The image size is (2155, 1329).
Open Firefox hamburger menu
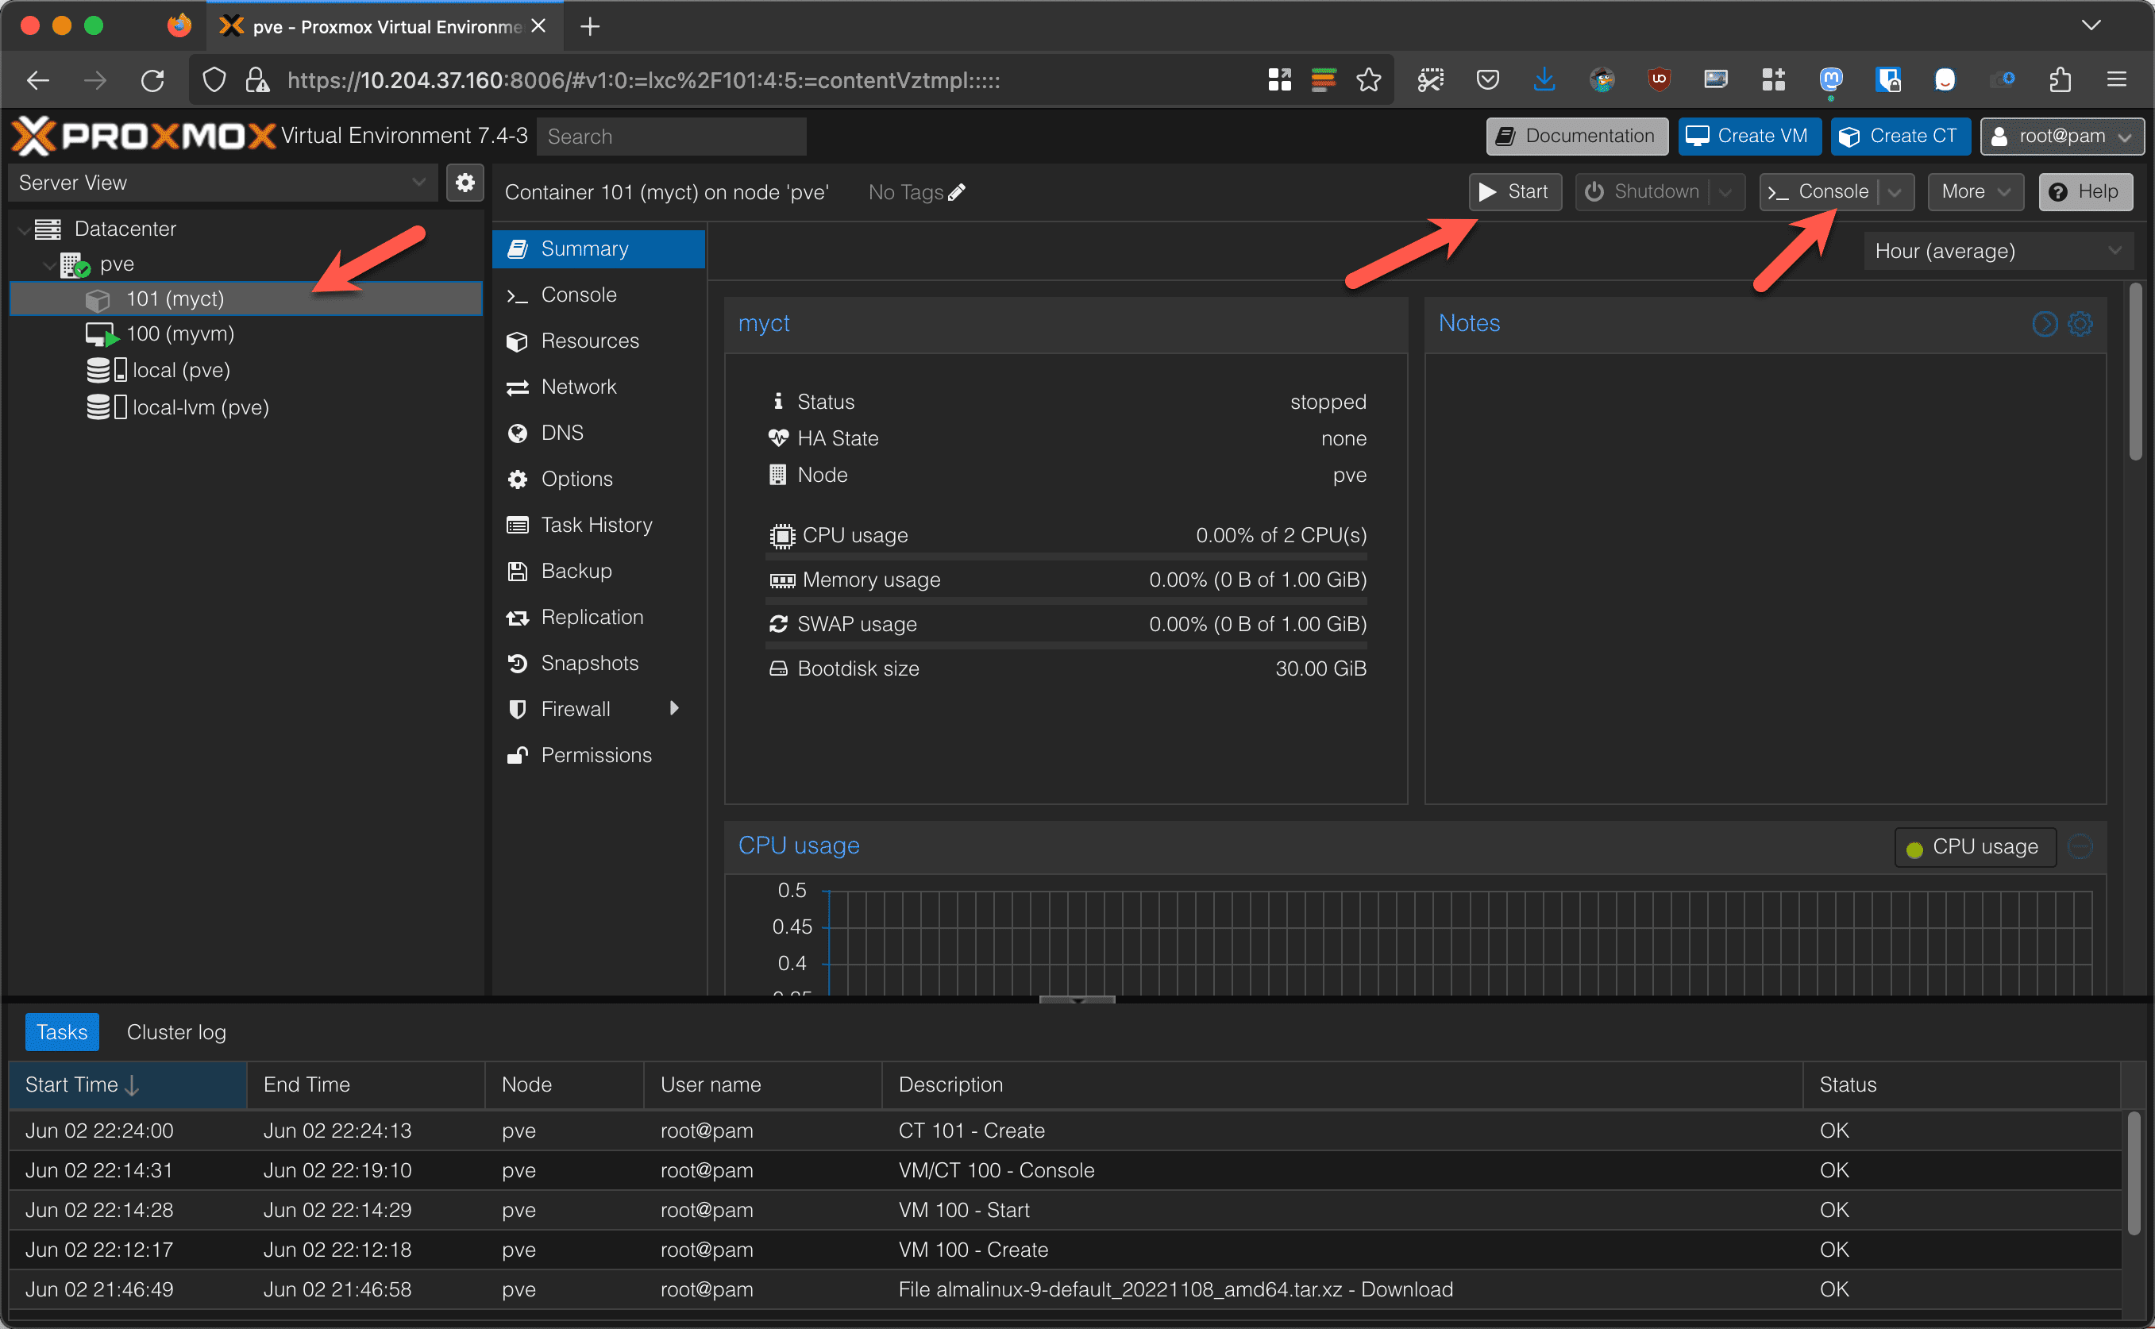(2117, 80)
